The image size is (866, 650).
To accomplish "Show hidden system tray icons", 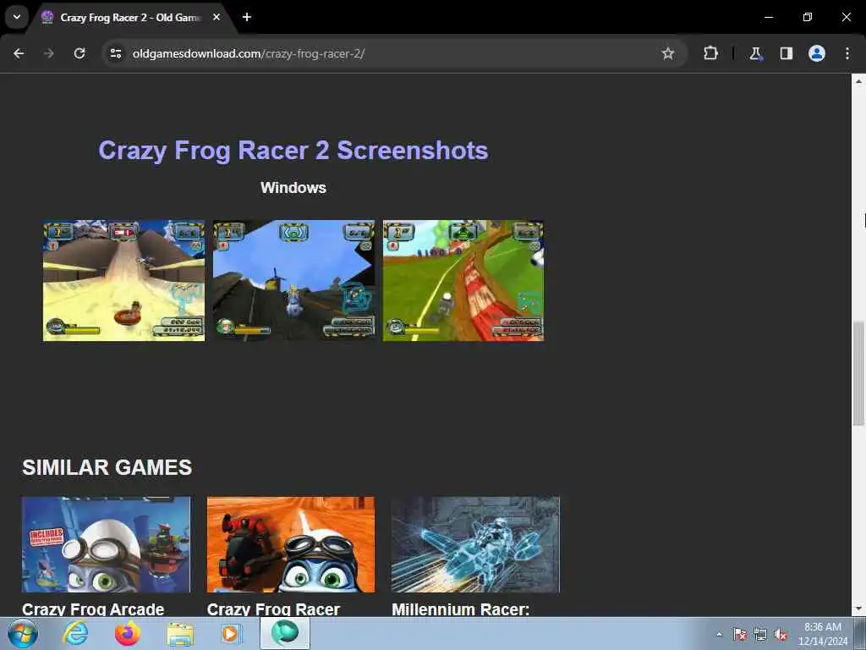I will 719,635.
